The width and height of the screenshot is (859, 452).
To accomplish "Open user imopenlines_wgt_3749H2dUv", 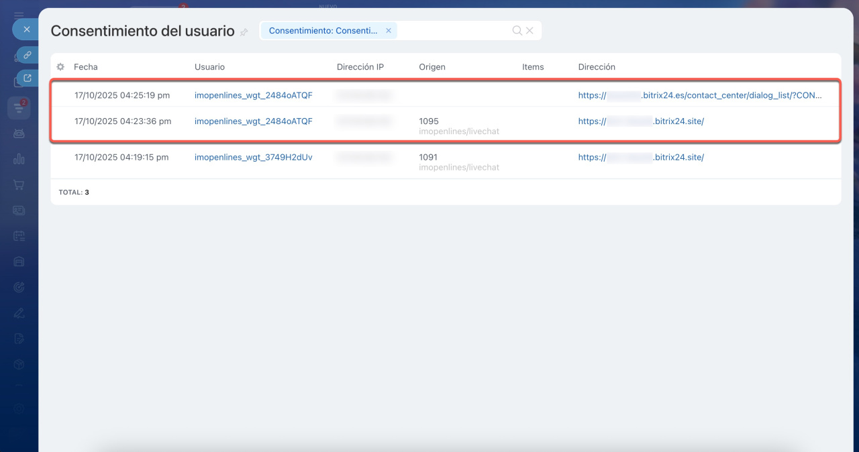I will (253, 158).
